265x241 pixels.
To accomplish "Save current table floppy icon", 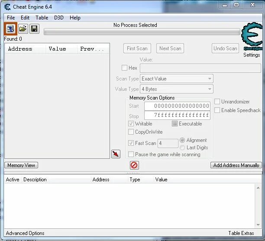I will point(34,29).
